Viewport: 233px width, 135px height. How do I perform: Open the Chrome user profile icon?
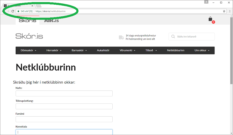pos(206,2)
